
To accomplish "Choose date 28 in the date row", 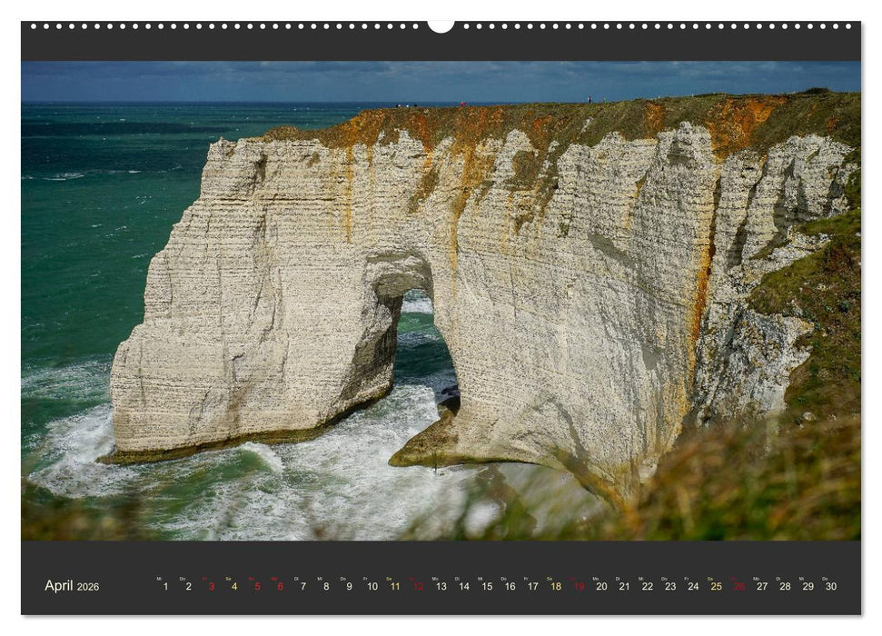I will click(785, 587).
